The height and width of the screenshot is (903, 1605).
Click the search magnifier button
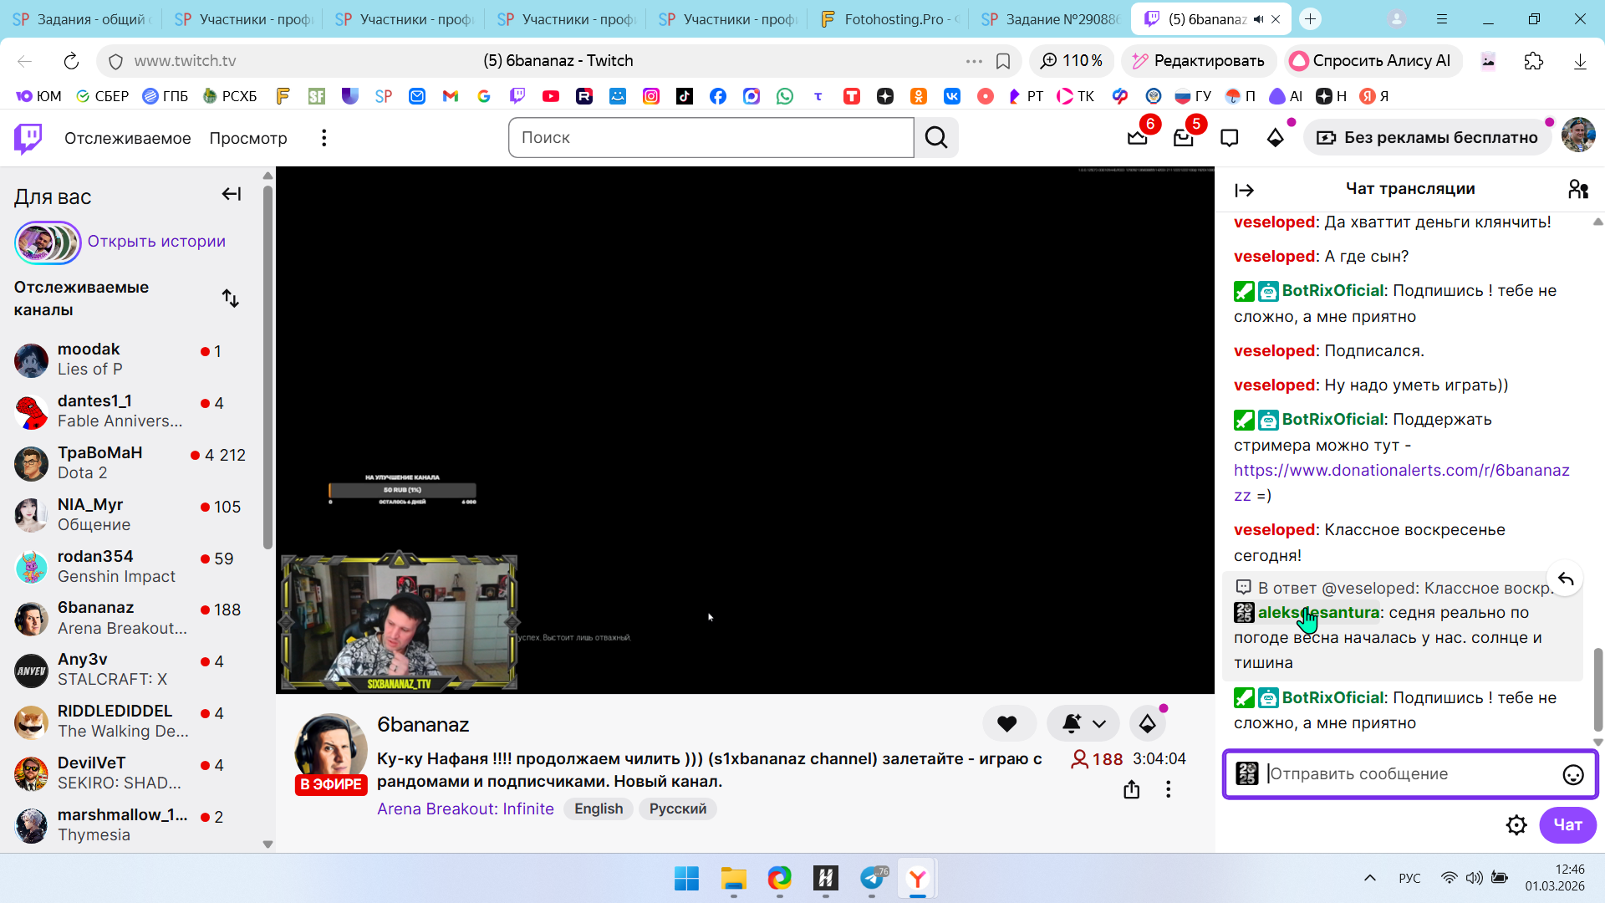tap(936, 138)
